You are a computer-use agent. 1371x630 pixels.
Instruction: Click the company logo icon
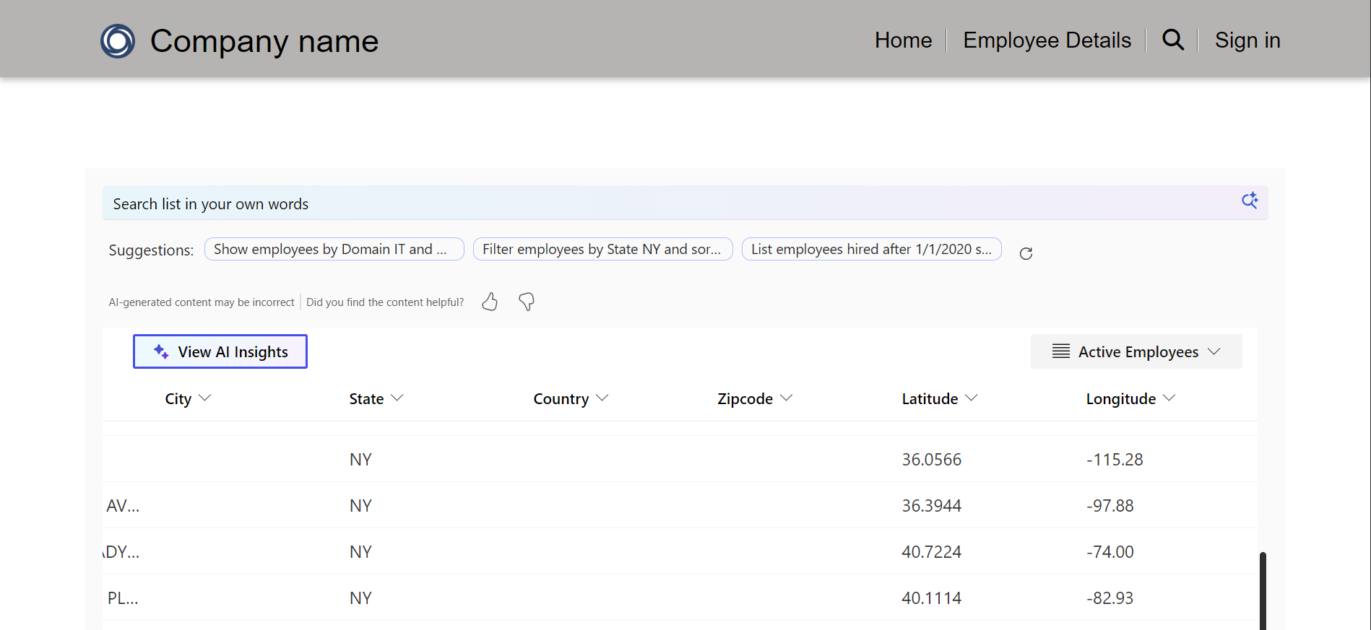pyautogui.click(x=118, y=41)
